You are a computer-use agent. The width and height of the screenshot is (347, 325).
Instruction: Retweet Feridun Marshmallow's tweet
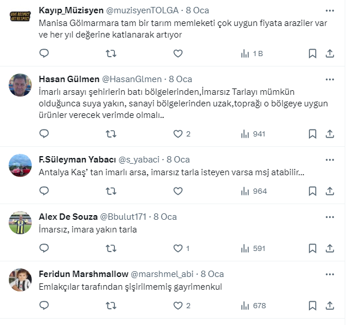pyautogui.click(x=111, y=305)
